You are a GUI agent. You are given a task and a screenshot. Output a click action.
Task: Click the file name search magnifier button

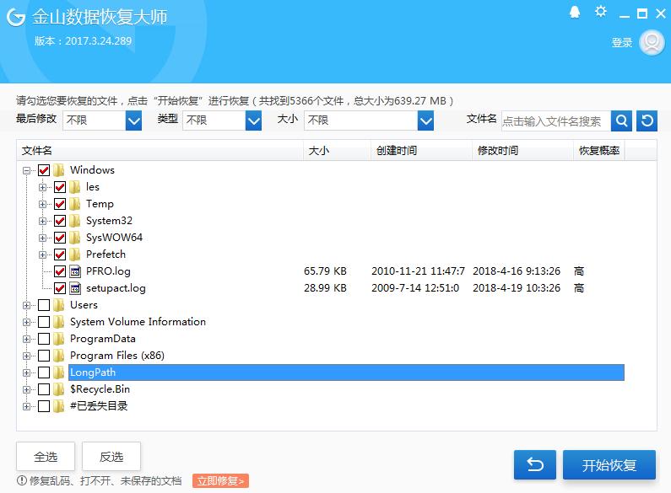[x=621, y=121]
